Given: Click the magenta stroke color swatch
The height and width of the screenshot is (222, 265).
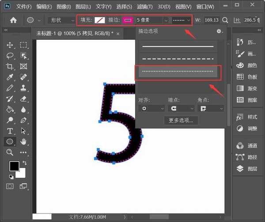Looking at the screenshot, I should tap(128, 20).
